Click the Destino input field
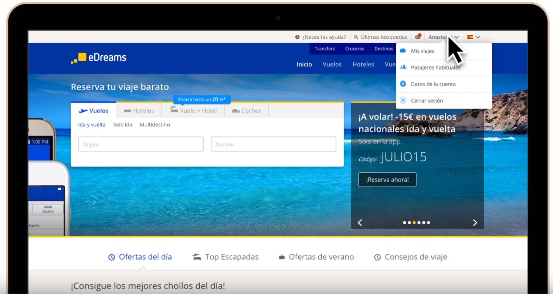Image resolution: width=553 pixels, height=294 pixels. click(274, 144)
